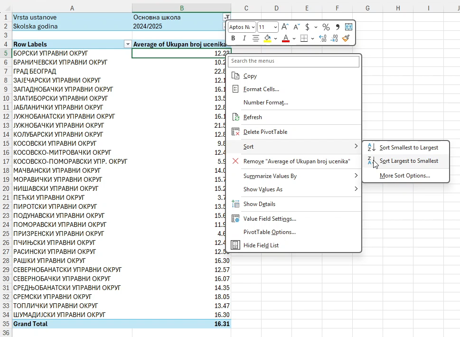
Task: Apply red font color
Action: (x=286, y=38)
